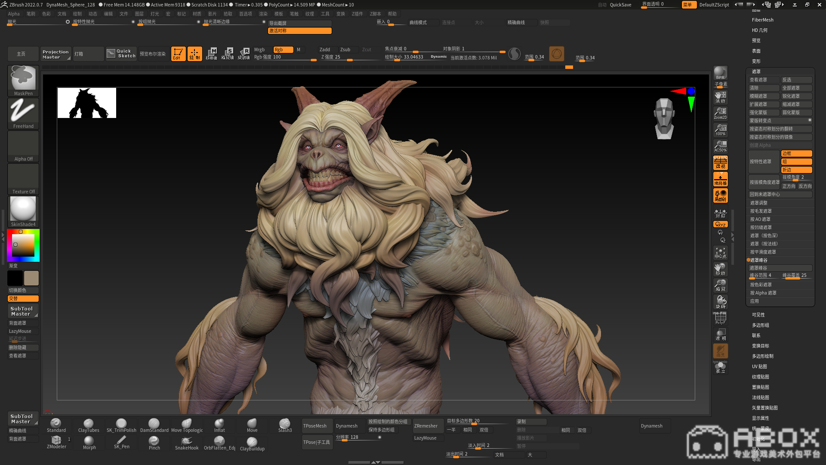Image resolution: width=826 pixels, height=465 pixels.
Task: Toggle perspective (透视) view
Action: (x=720, y=163)
